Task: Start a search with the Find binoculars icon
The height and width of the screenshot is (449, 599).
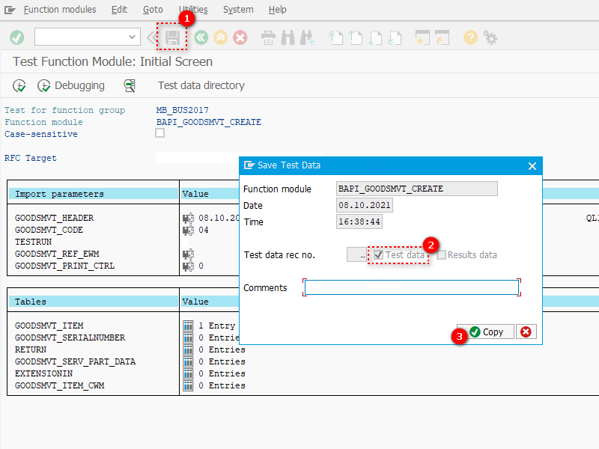Action: (x=288, y=37)
